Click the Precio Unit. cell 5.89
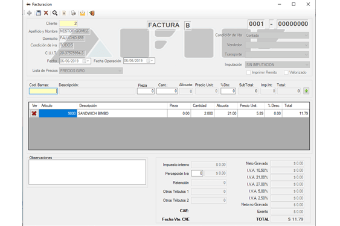Image resolution: width=340 pixels, height=226 pixels. [x=251, y=113]
